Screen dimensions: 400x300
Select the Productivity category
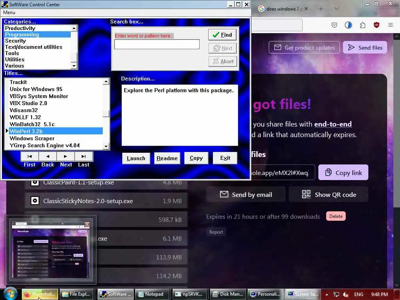tap(37, 28)
